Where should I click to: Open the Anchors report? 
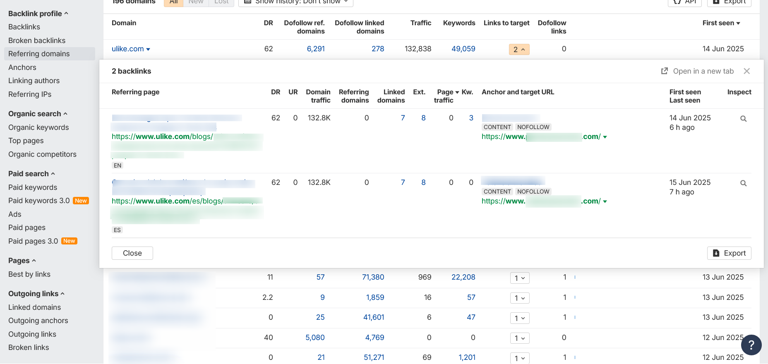click(22, 67)
